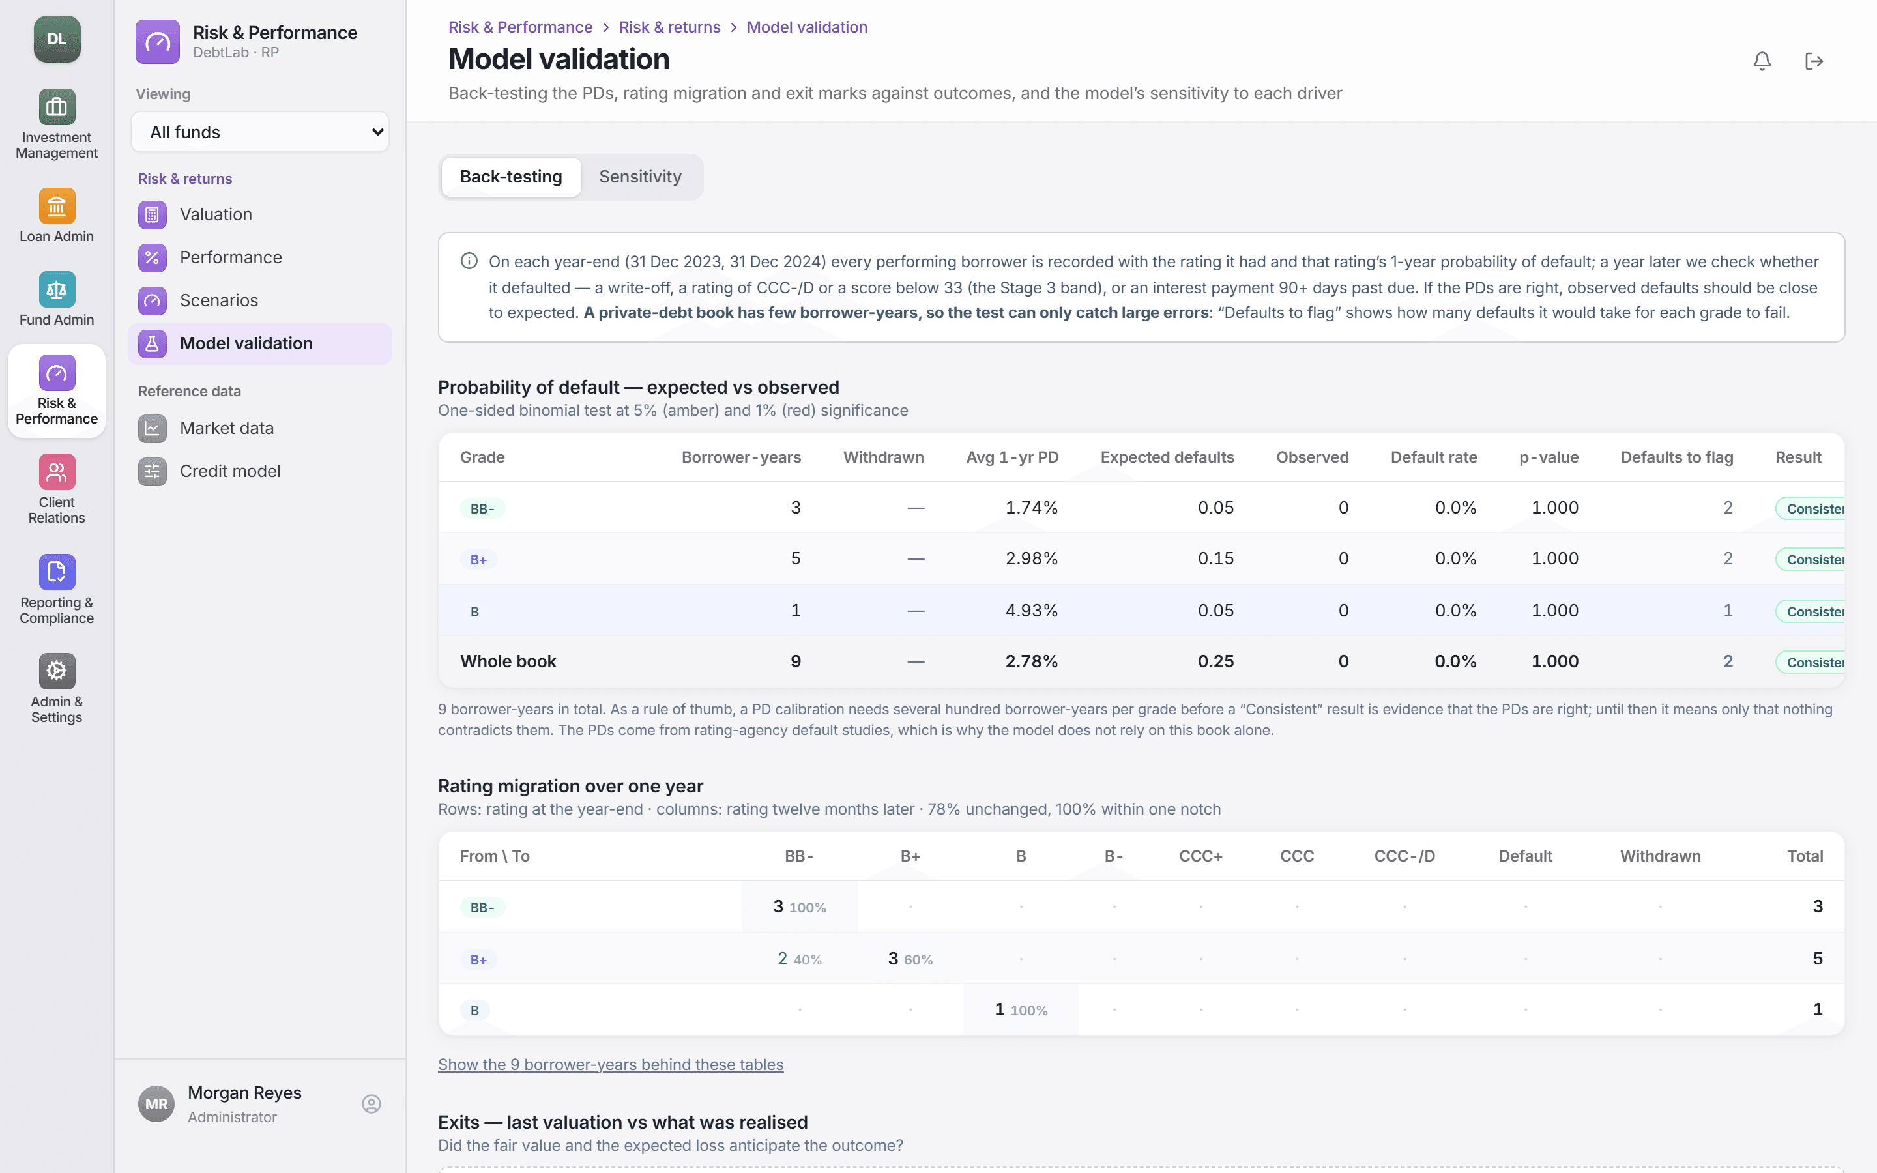This screenshot has width=1877, height=1173.
Task: Click Avg 1-yr PD value 2.98%
Action: coord(1032,558)
